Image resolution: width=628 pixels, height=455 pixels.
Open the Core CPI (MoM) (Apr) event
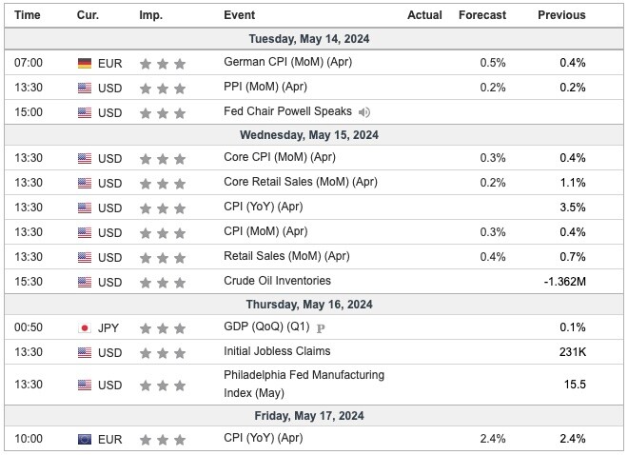[280, 157]
